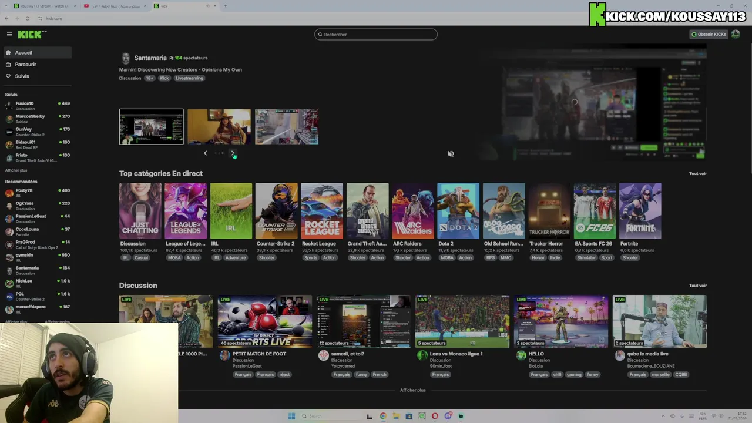Open the 'samedi, et toi?' stream
The width and height of the screenshot is (752, 423).
click(364, 321)
